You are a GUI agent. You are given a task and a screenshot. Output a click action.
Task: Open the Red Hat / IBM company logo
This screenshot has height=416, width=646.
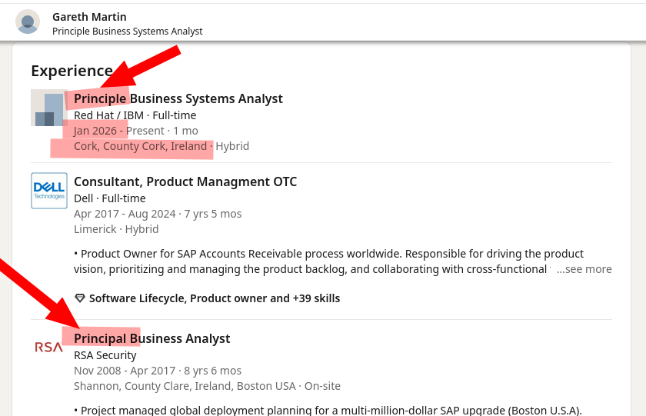(x=48, y=108)
